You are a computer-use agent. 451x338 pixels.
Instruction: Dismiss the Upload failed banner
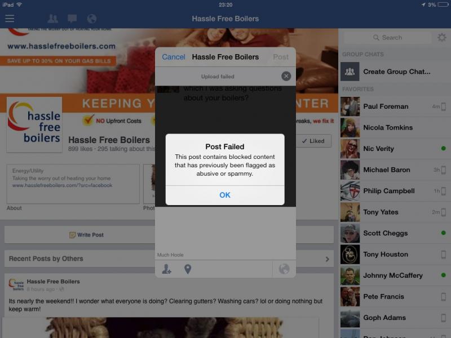coord(286,76)
